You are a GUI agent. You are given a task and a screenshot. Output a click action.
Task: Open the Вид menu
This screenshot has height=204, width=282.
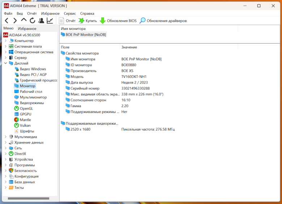pos(20,13)
